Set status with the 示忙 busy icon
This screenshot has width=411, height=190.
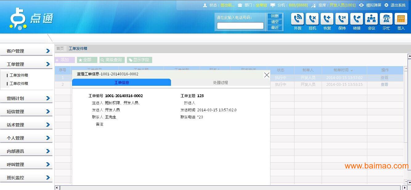click(386, 19)
